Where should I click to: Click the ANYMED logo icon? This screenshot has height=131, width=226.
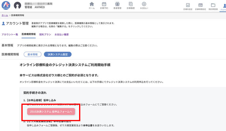(6, 5)
